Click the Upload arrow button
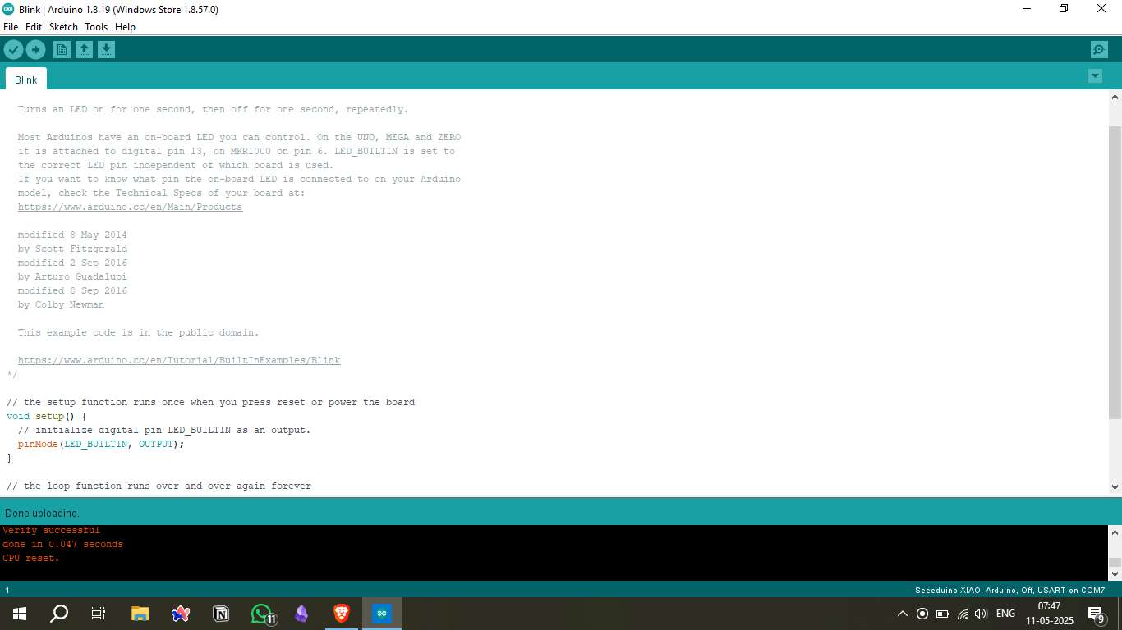 point(35,50)
